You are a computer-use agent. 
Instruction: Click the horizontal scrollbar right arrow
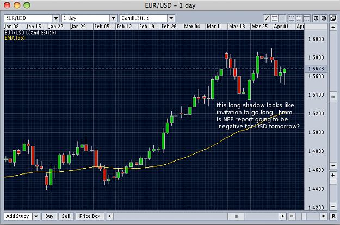[282, 216]
